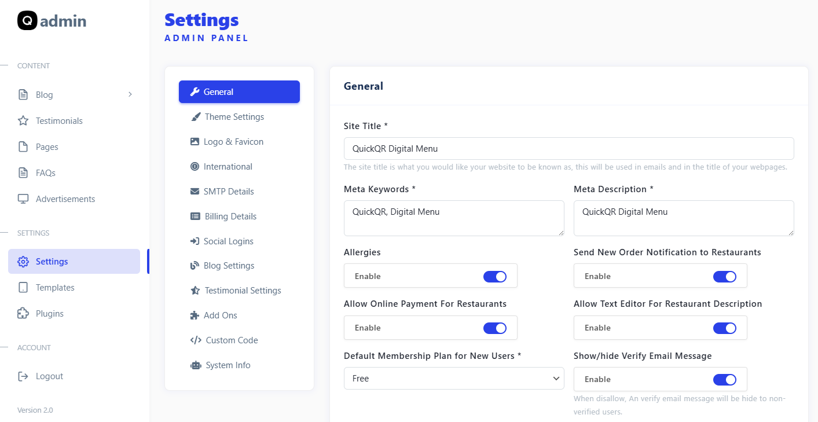Open the Billing Details settings tab
Screen dimensions: 818x422
tap(230, 216)
